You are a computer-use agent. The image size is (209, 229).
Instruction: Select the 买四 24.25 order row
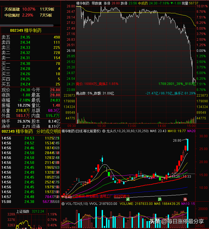click(31, 79)
